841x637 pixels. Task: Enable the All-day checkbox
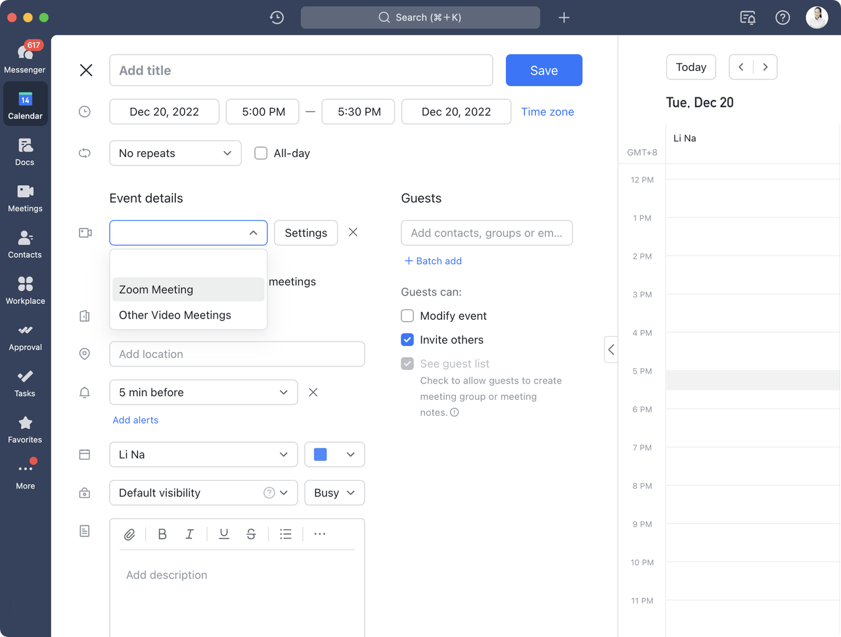pyautogui.click(x=261, y=153)
